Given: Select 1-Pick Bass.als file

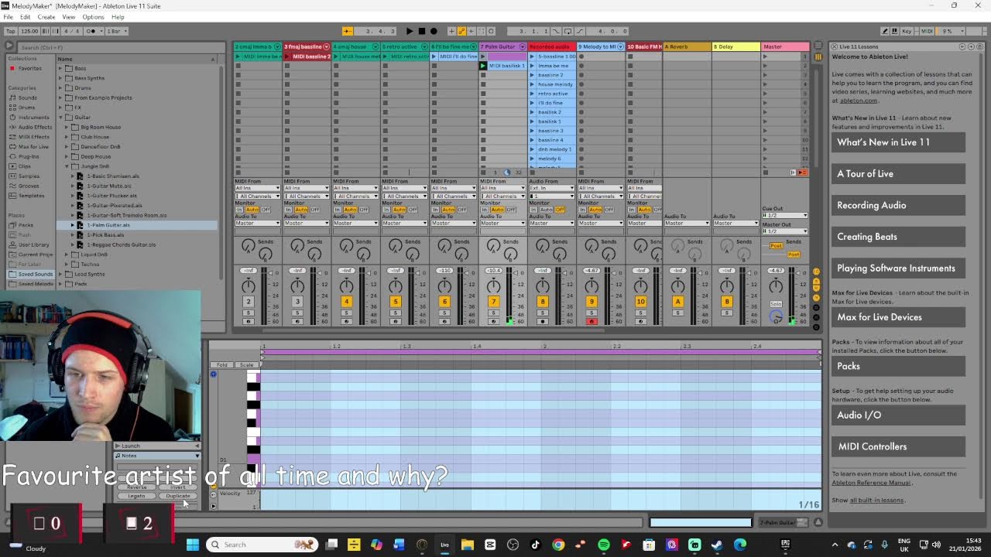Looking at the screenshot, I should [x=105, y=234].
